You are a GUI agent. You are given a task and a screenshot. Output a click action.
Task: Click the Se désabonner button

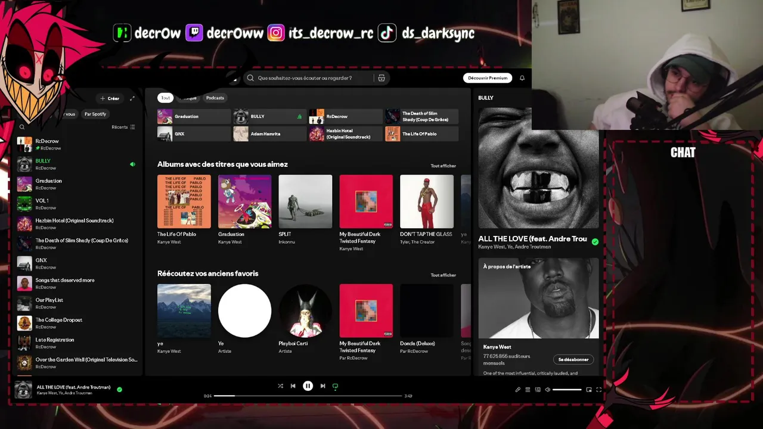pos(573,359)
